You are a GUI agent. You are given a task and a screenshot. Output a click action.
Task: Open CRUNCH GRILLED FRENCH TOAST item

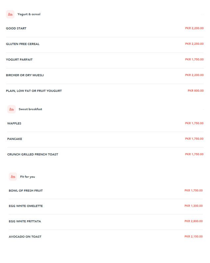(105, 154)
